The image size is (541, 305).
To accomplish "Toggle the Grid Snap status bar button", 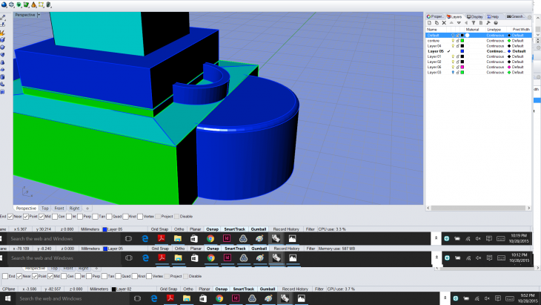I will coord(159,229).
